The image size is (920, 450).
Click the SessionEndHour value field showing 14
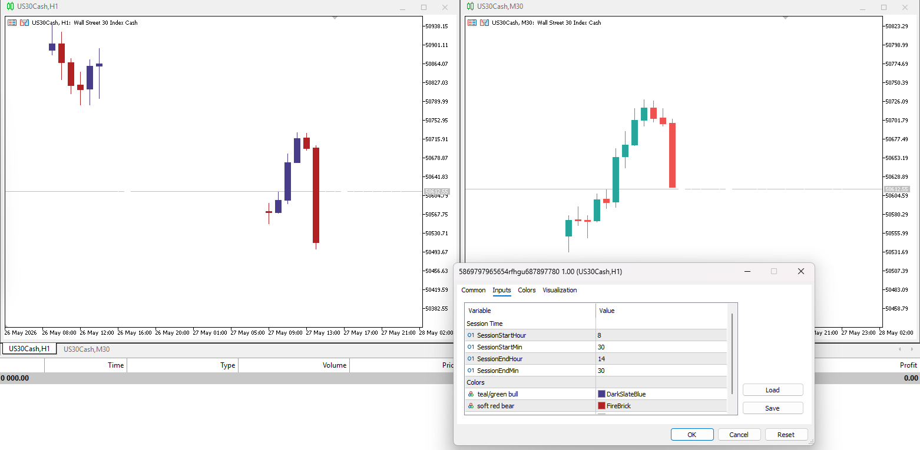661,359
